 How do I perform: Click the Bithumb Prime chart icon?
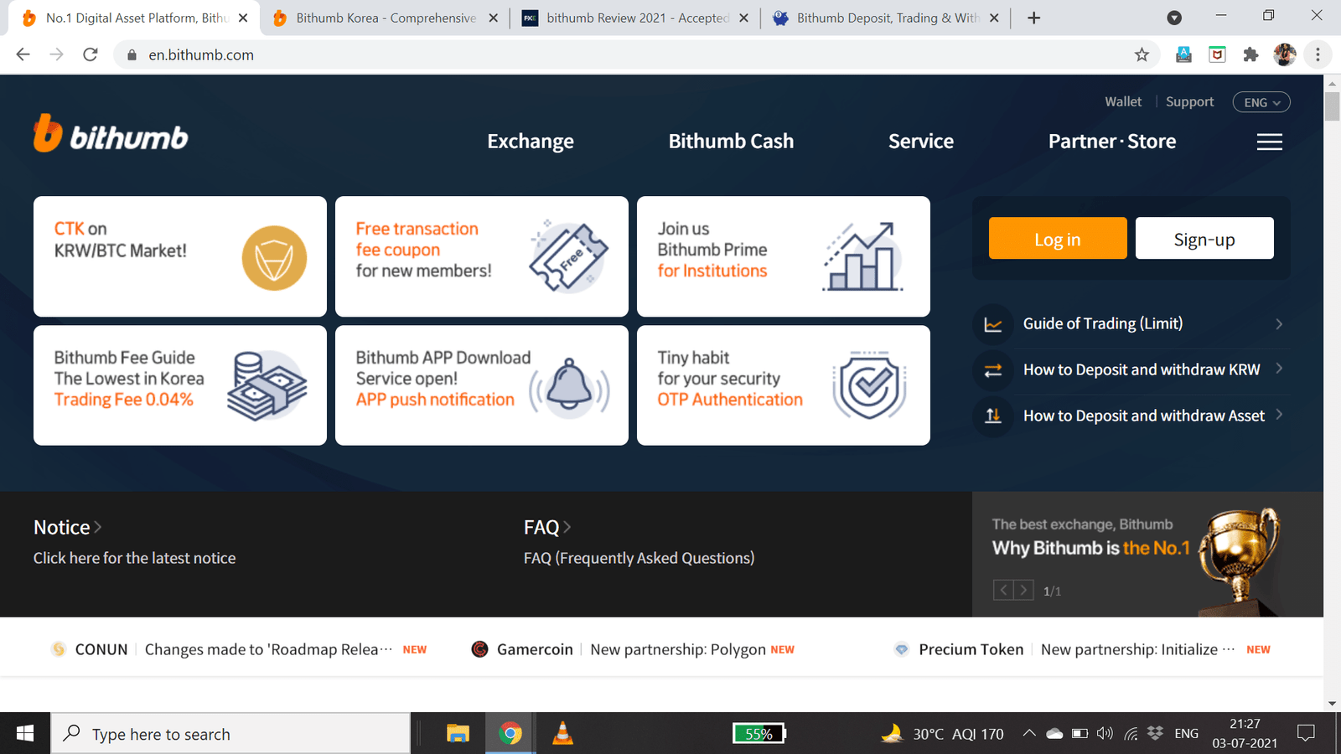click(x=863, y=256)
